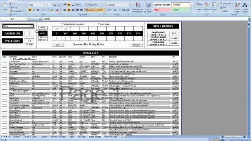251x141 pixels.
Task: Switch to the Domain Select tab
Action: (58, 137)
